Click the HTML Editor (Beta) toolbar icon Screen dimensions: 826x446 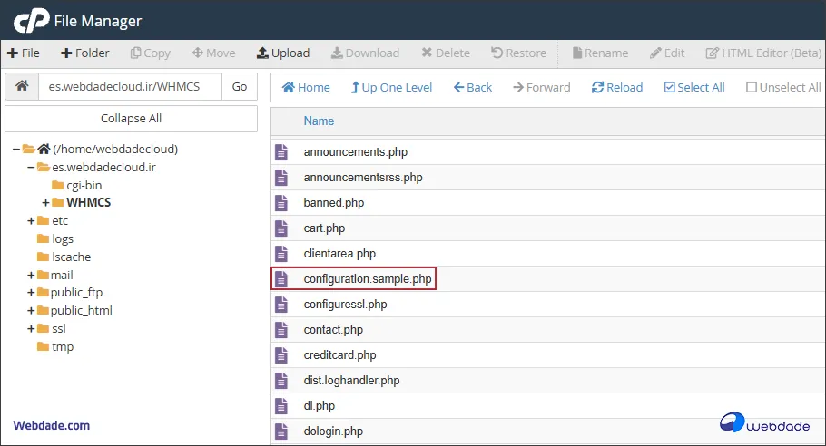[713, 53]
